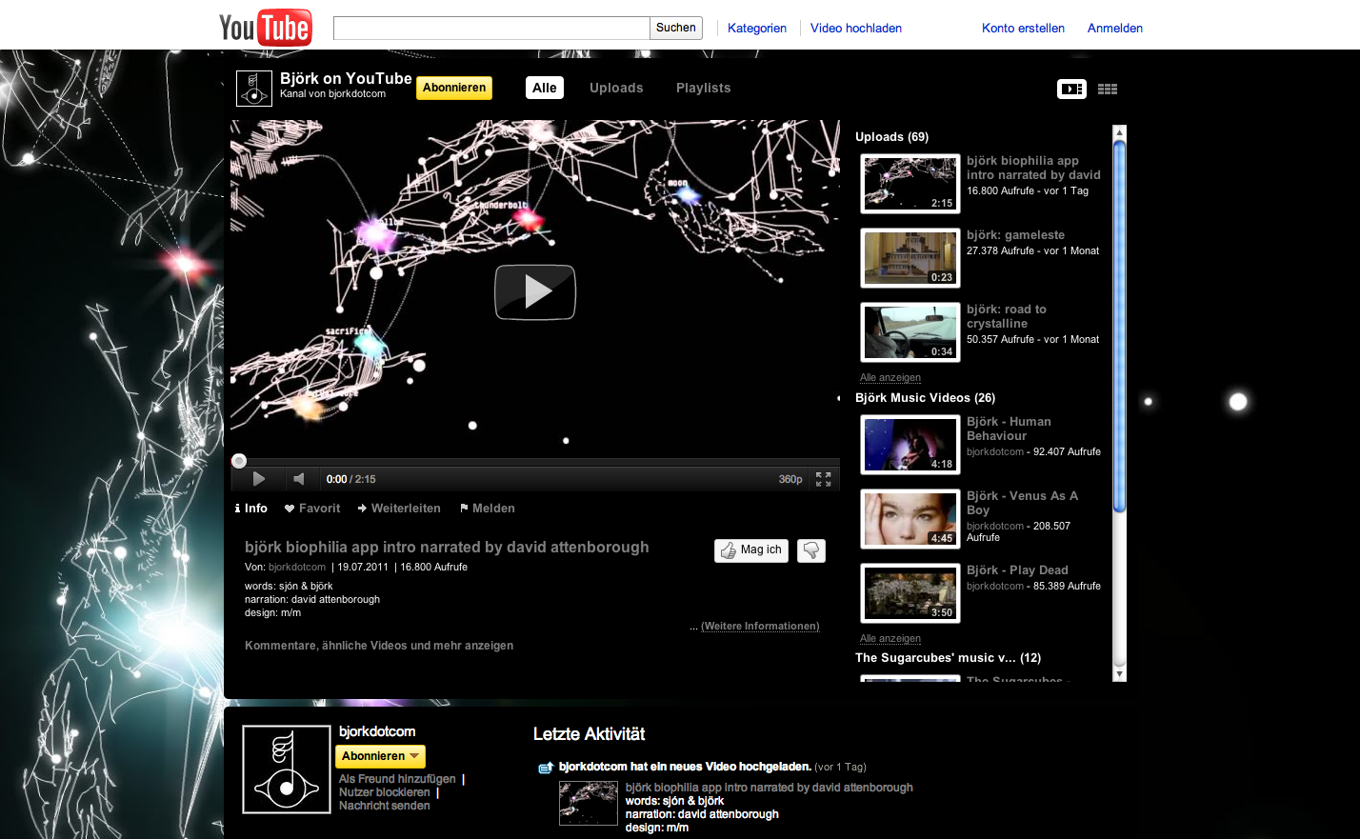Screen dimensions: 1360x839
Task: Click the video progress seek bar handle
Action: pyautogui.click(x=239, y=461)
